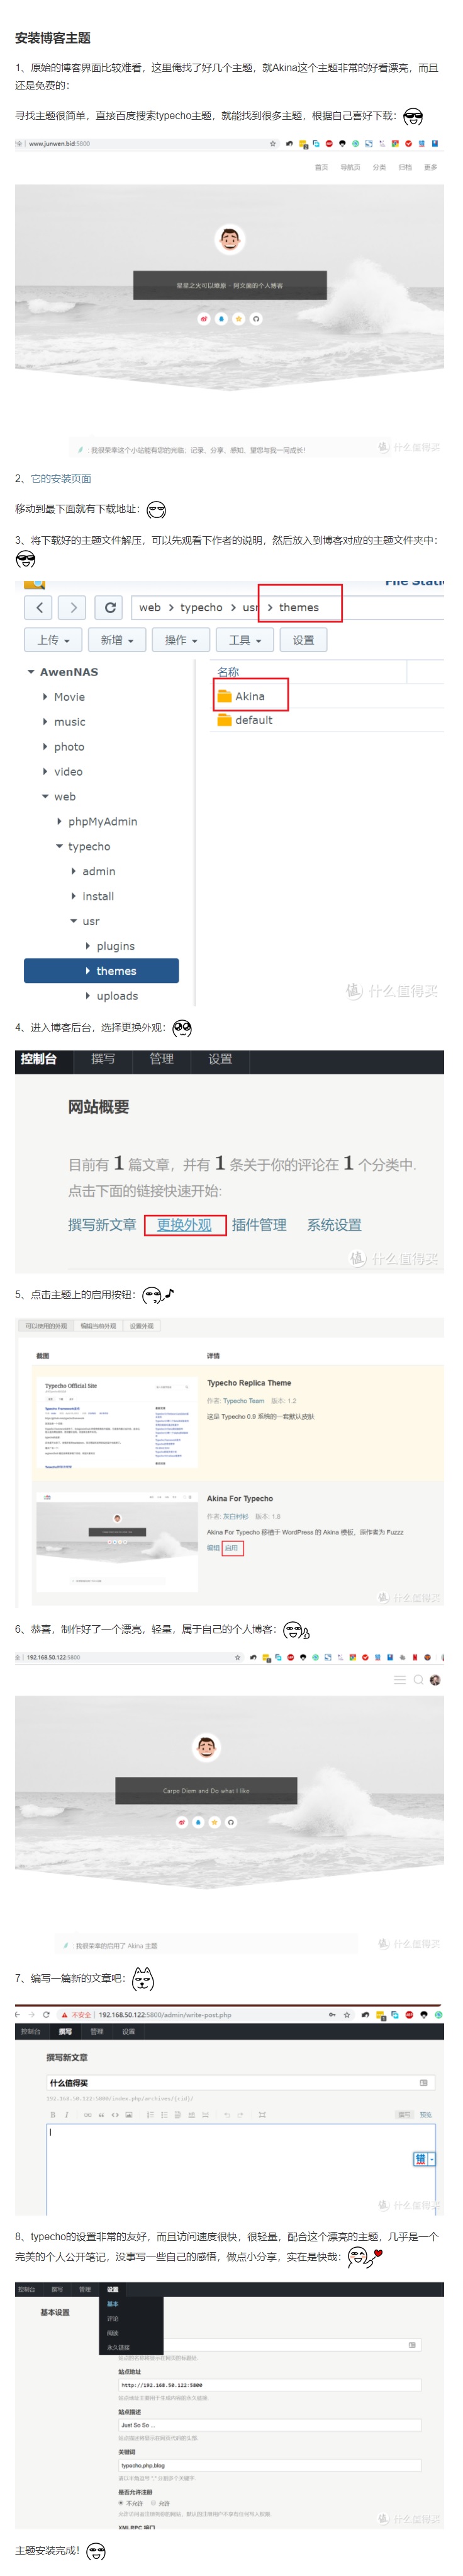Open the 工具 dropdown button
The width and height of the screenshot is (463, 2576).
click(245, 641)
